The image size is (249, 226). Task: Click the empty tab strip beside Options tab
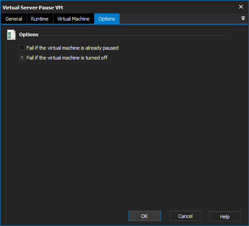(x=179, y=19)
